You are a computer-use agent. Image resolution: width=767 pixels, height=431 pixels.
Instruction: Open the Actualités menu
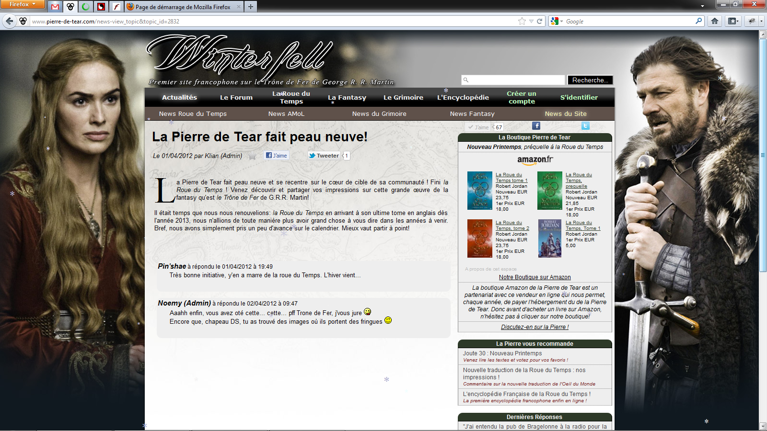(x=179, y=97)
